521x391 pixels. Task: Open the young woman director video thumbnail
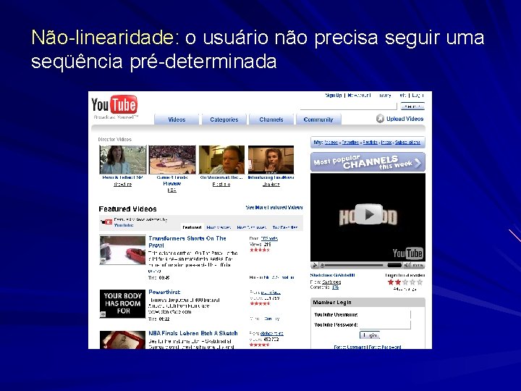[x=271, y=159]
